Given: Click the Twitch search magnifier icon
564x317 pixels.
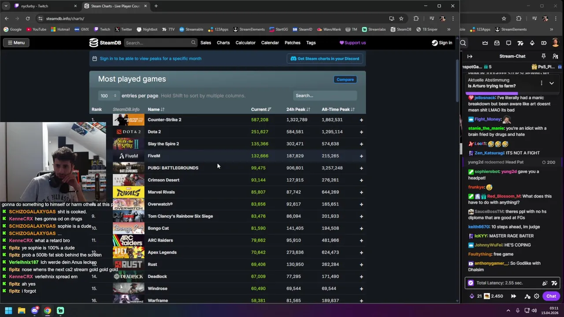Looking at the screenshot, I should 463,43.
